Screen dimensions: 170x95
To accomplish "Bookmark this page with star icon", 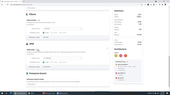I will (142, 5).
